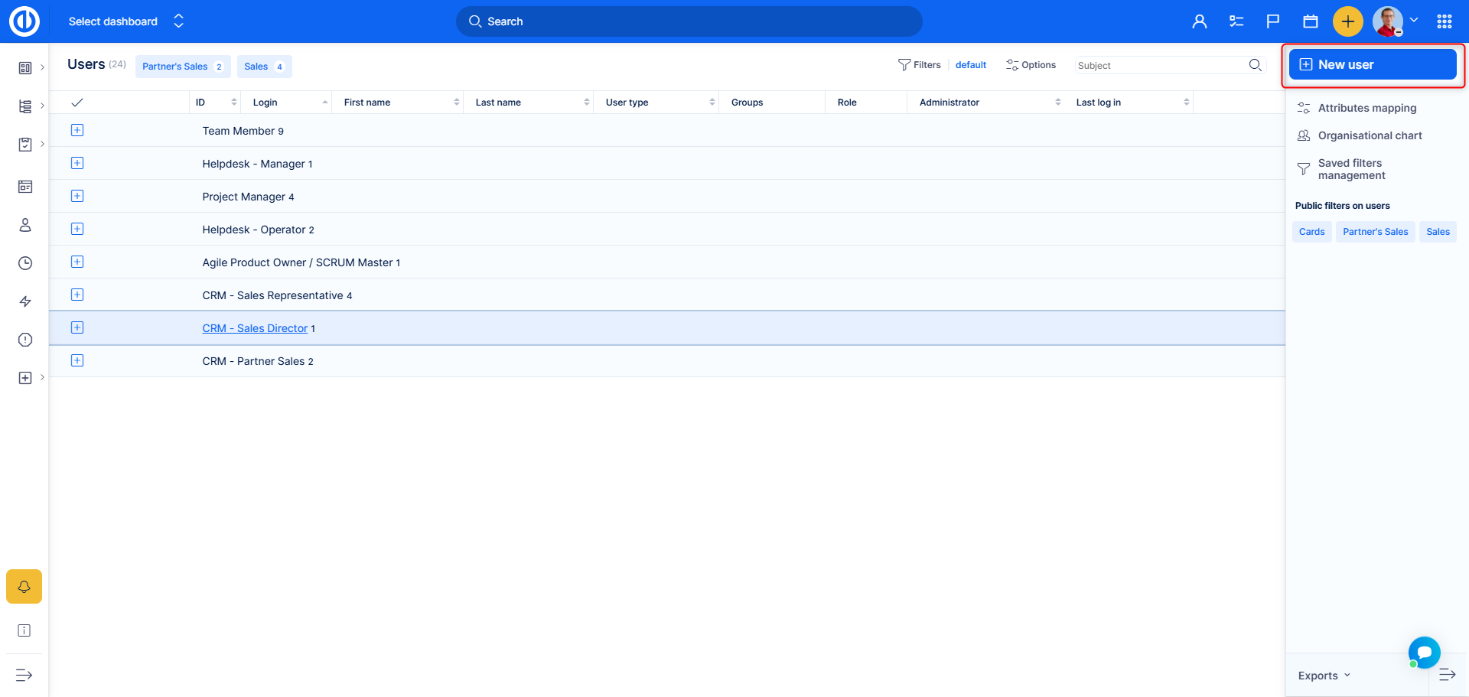Screen dimensions: 1469x697
Task: Open the Exports dropdown
Action: (x=1324, y=676)
